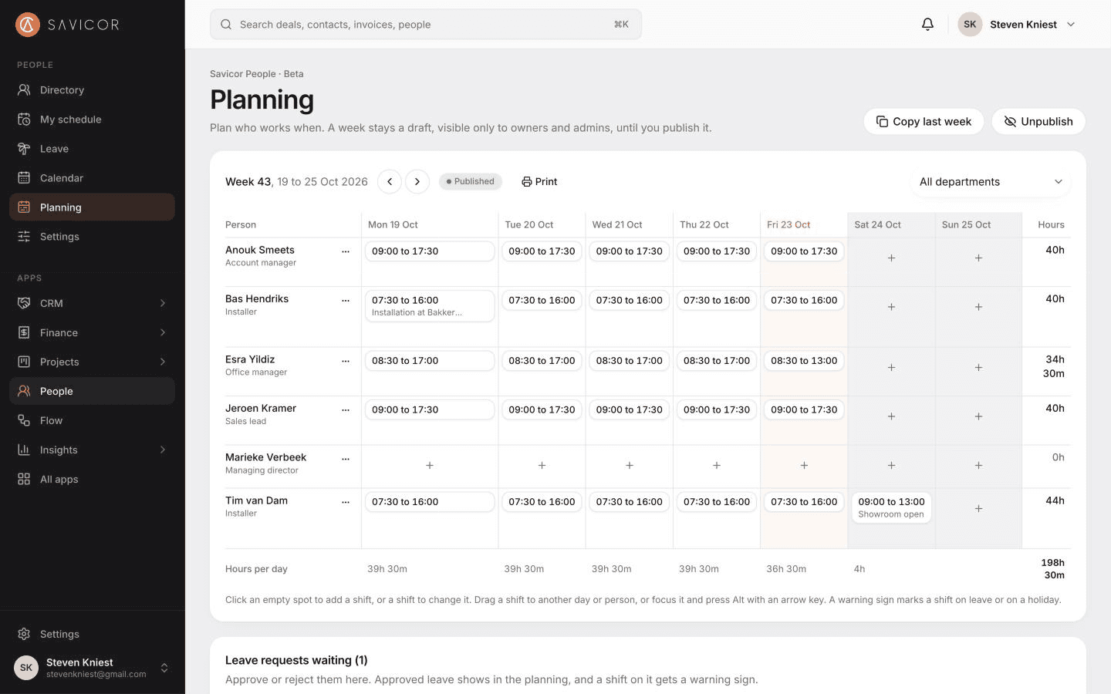Open the sidebar account switcher
The image size is (1111, 694).
[x=92, y=668]
